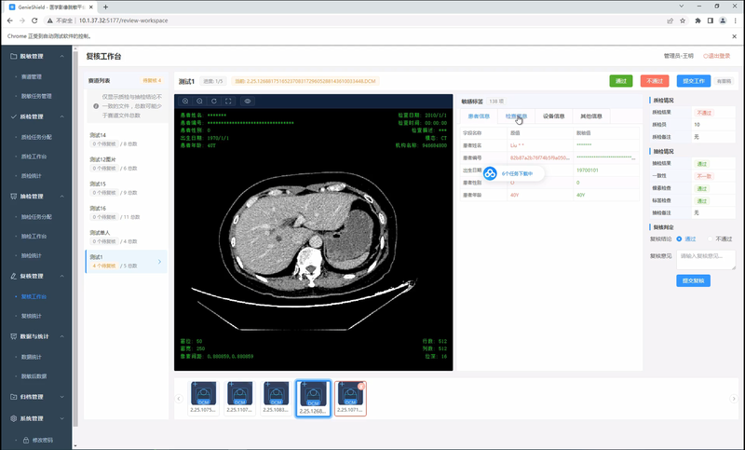
Task: Open 脱敏任务管理 in the sidebar
Action: [36, 96]
